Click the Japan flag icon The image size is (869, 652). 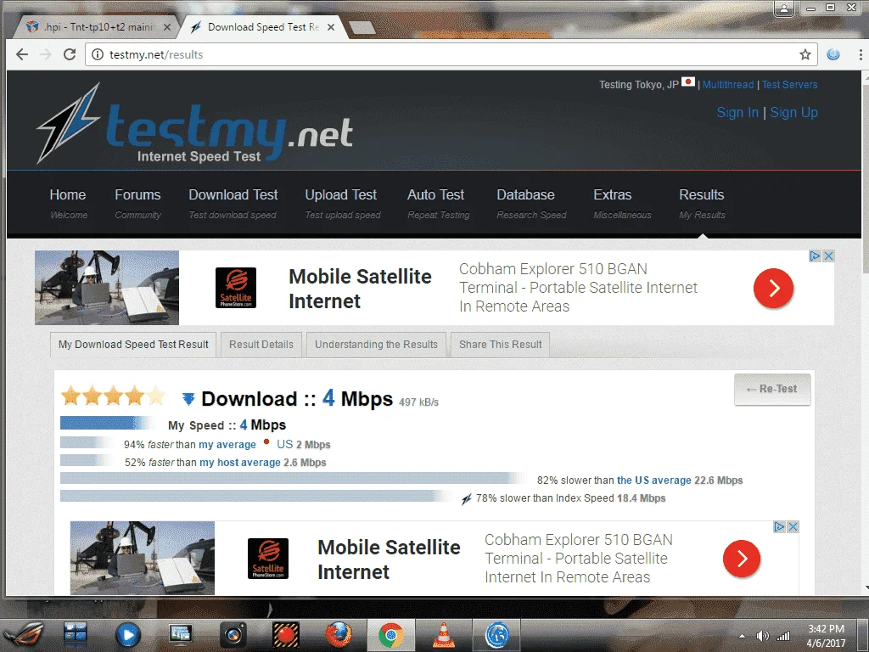click(687, 82)
